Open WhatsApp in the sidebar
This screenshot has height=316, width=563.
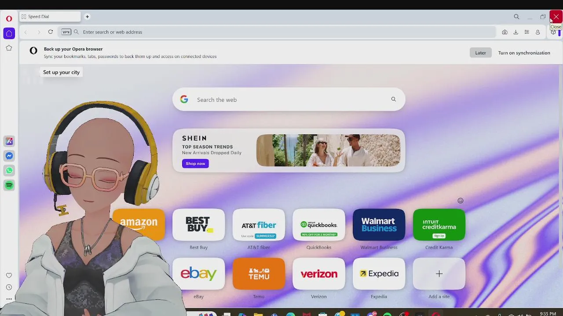pyautogui.click(x=9, y=170)
